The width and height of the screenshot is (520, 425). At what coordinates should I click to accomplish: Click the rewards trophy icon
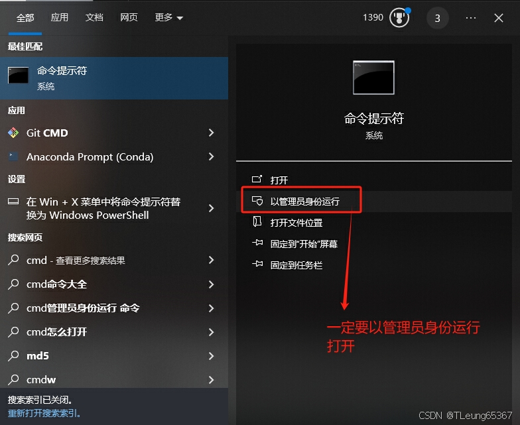[399, 18]
